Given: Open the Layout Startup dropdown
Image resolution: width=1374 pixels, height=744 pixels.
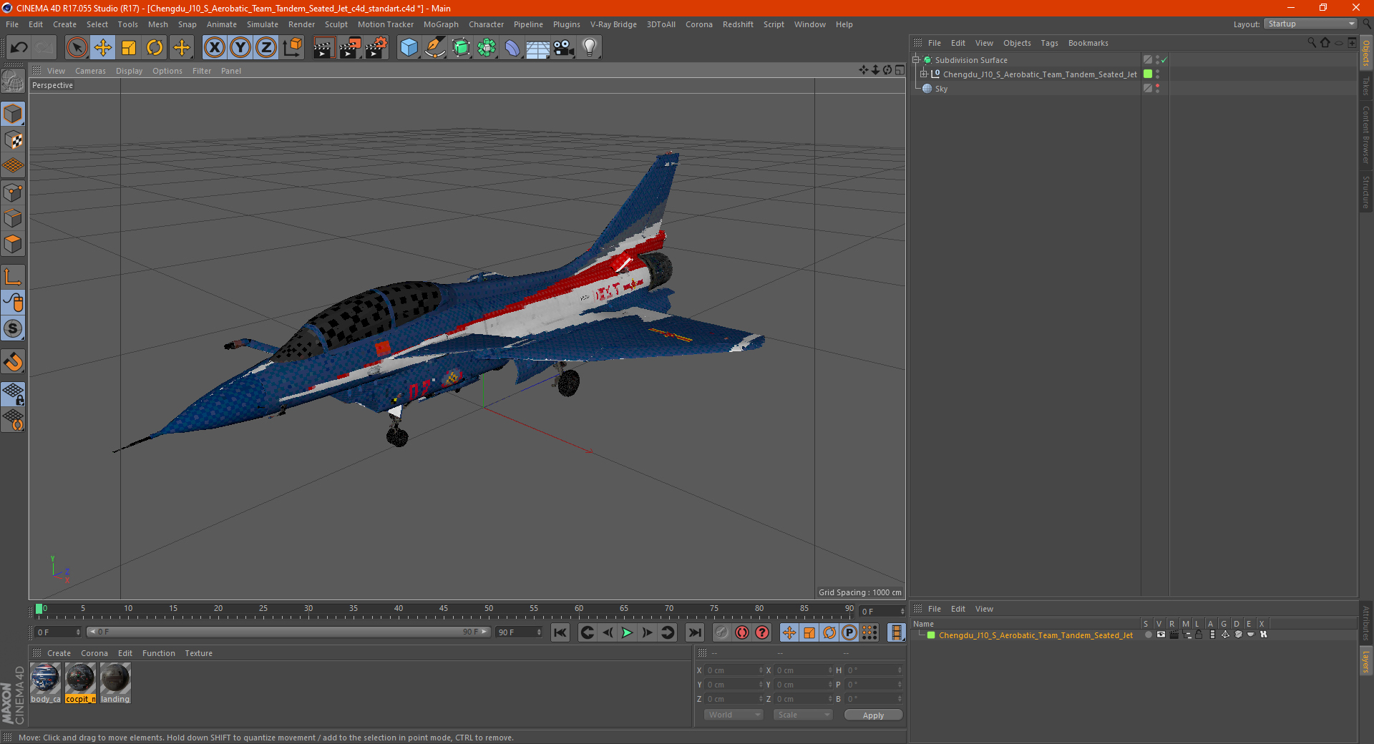Looking at the screenshot, I should 1311,24.
